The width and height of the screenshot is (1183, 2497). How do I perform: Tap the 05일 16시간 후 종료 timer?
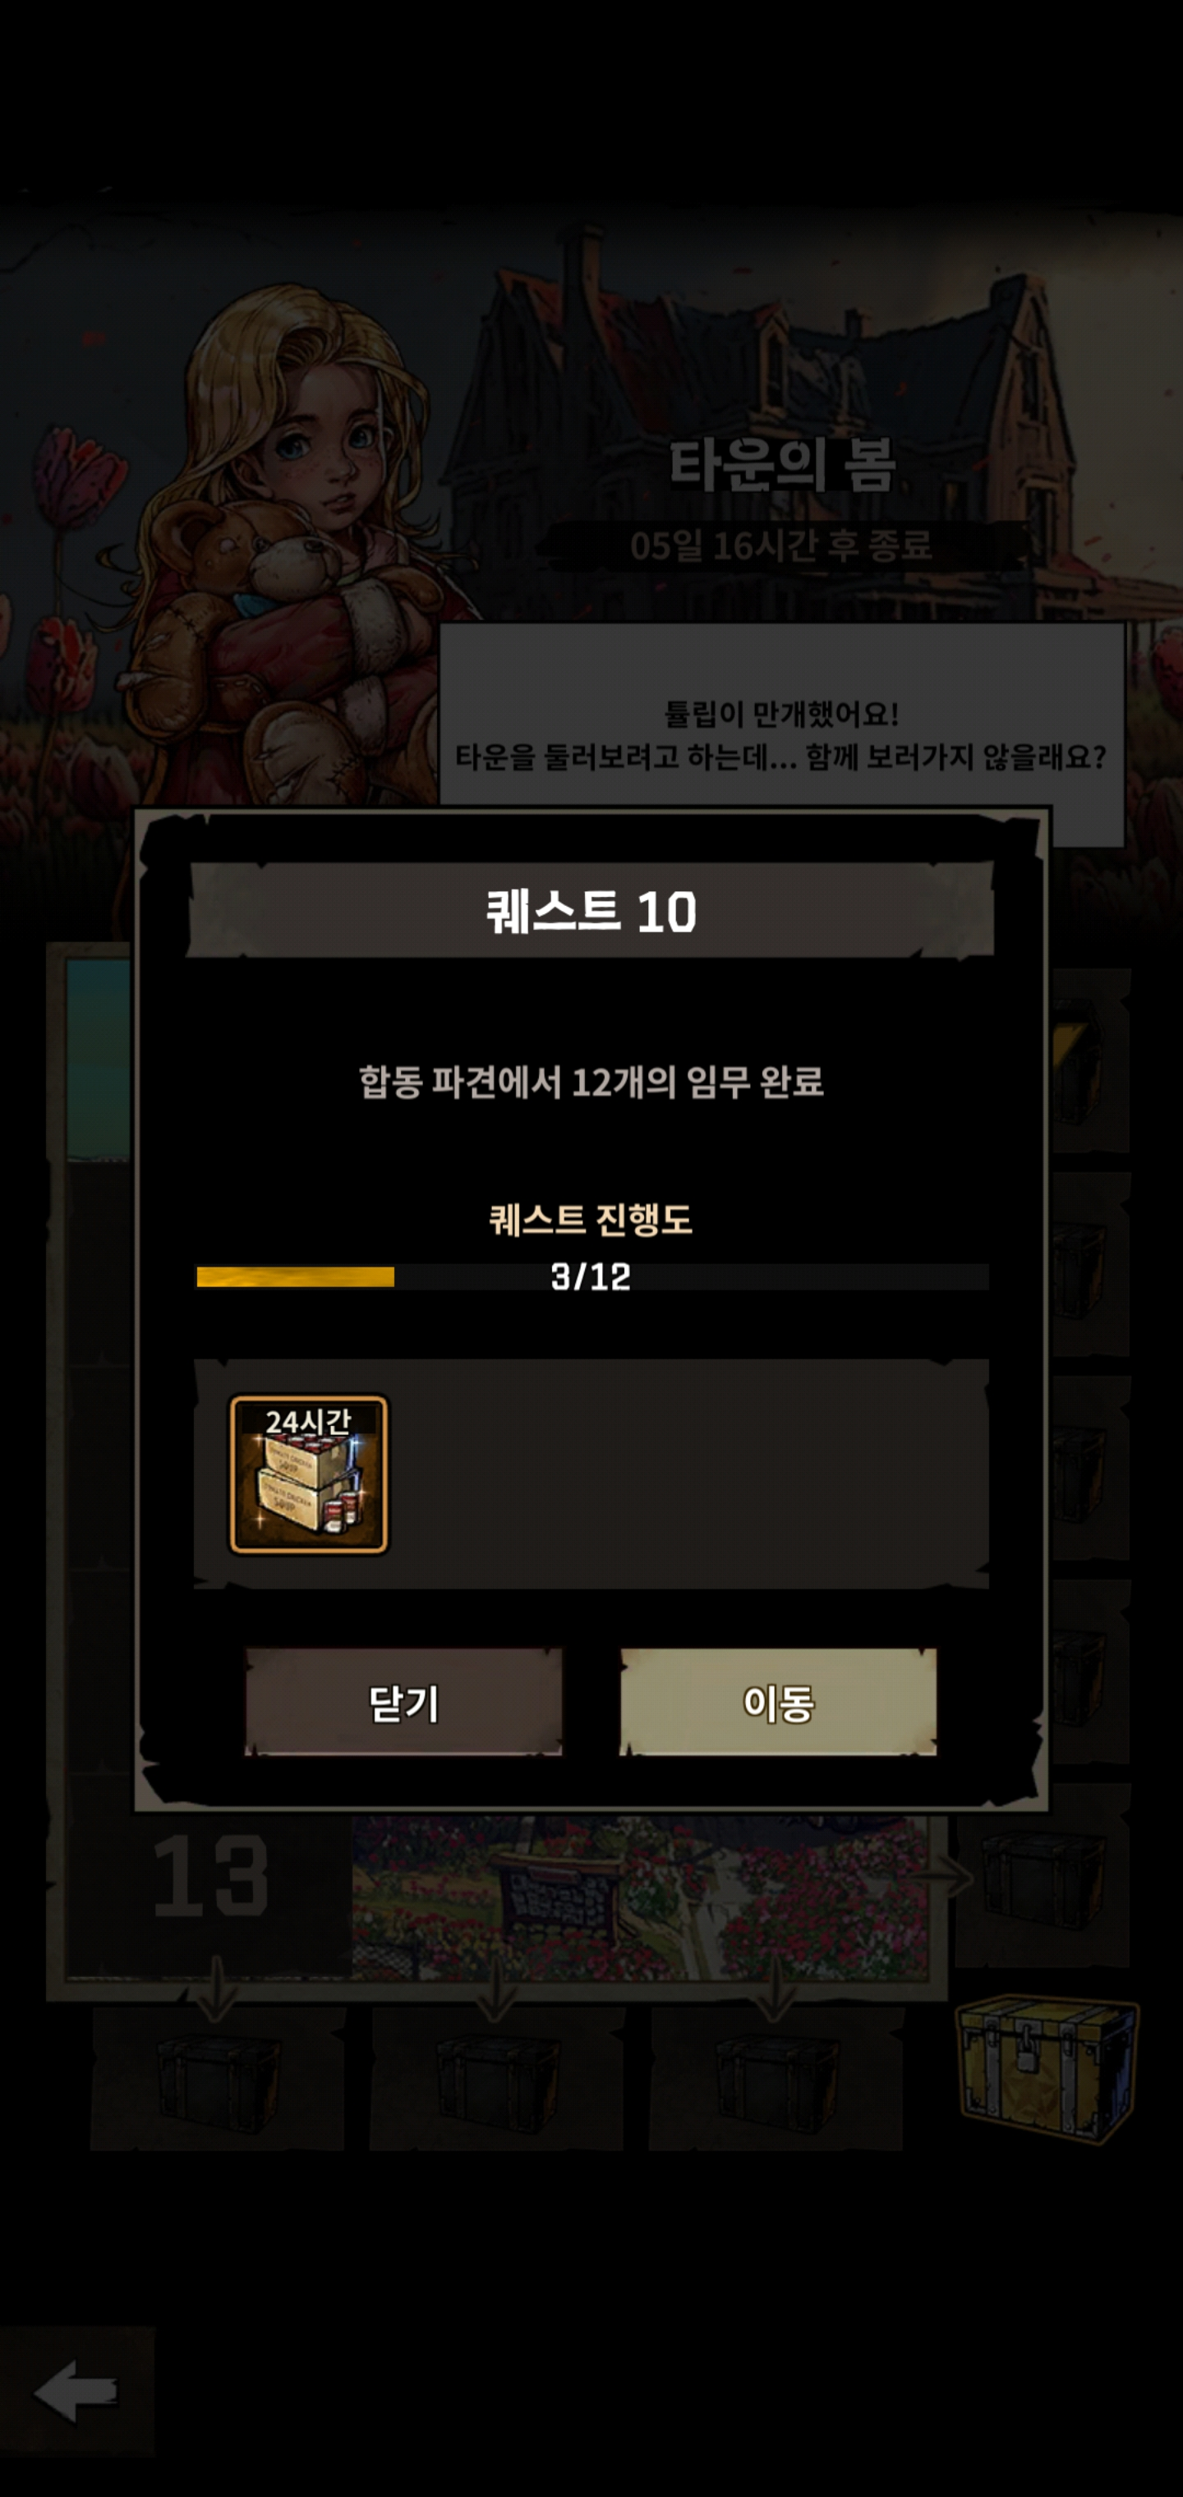[x=781, y=545]
